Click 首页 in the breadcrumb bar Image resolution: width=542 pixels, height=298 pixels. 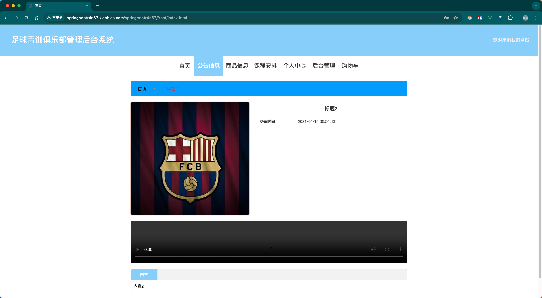click(142, 89)
